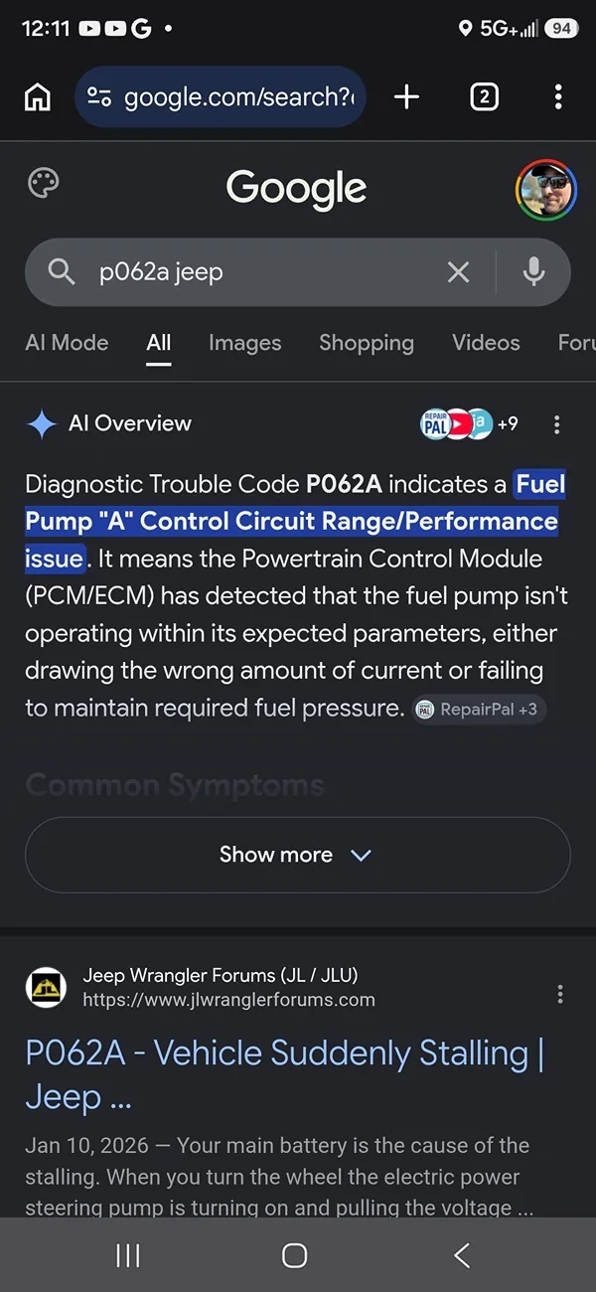Open options for Jeep Wrangler Forums result
Viewport: 596px width, 1292px height.
(560, 994)
